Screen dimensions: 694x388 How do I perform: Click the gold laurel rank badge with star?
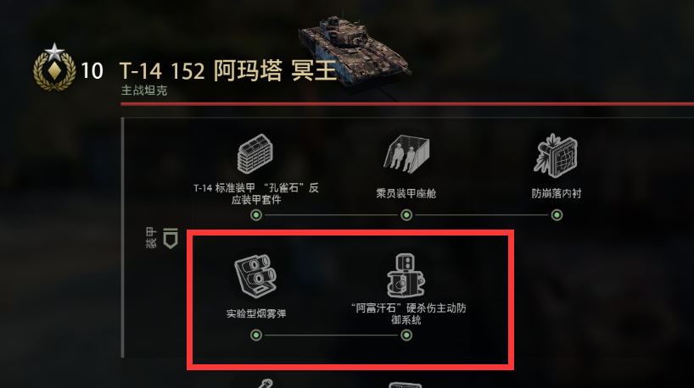tap(54, 67)
